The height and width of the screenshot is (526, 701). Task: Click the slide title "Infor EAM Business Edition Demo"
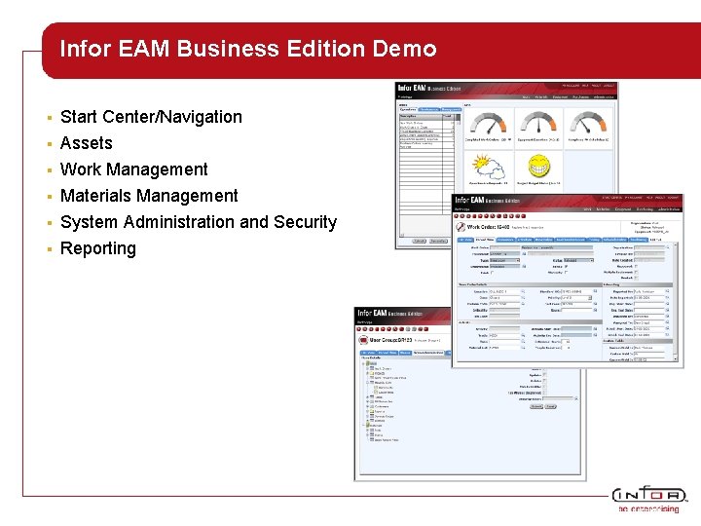click(248, 49)
